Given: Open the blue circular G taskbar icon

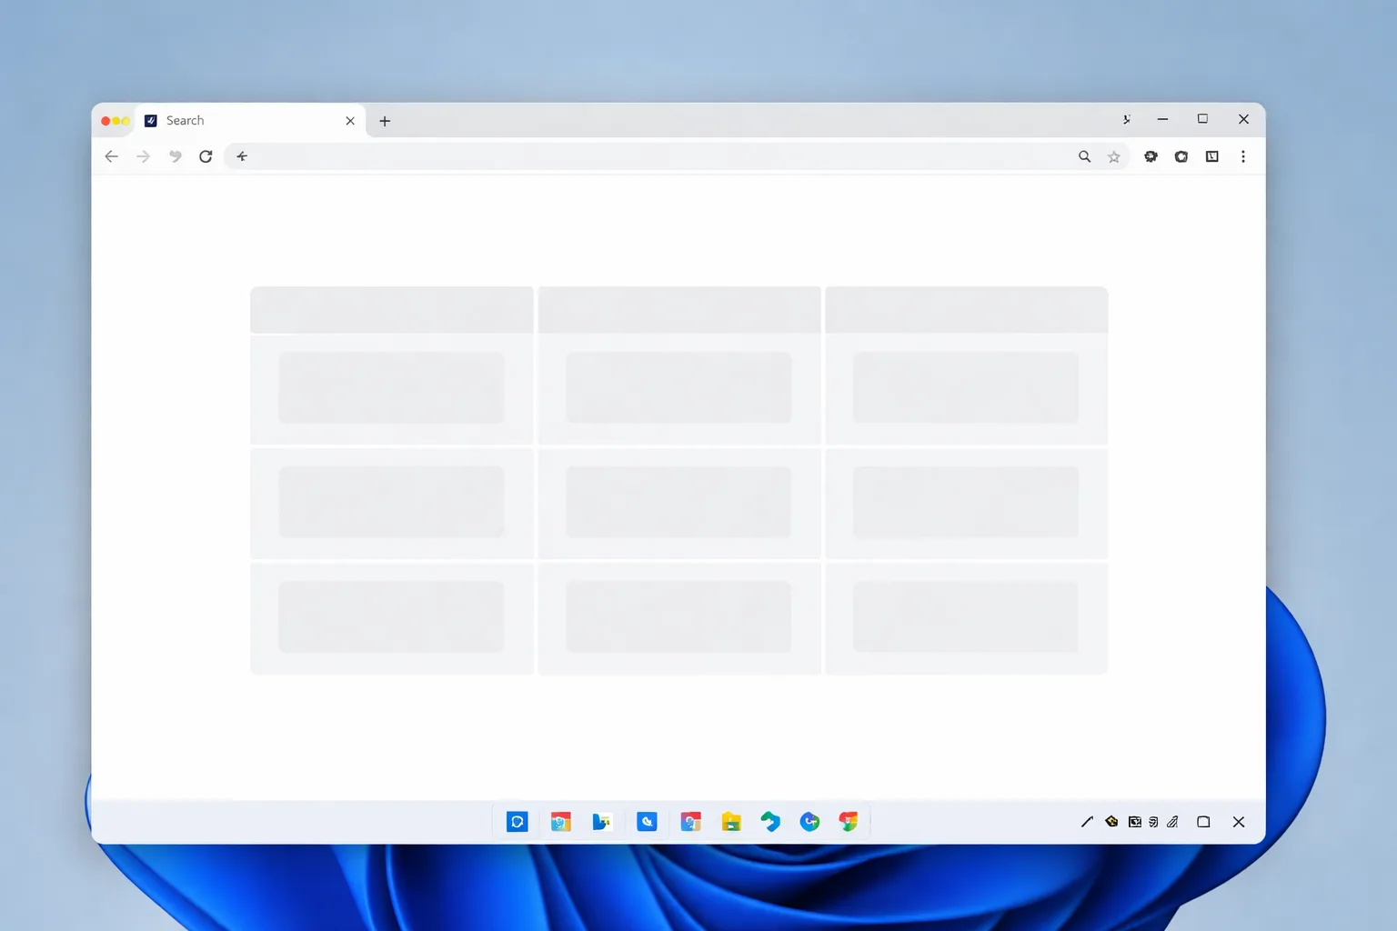Looking at the screenshot, I should (x=809, y=822).
